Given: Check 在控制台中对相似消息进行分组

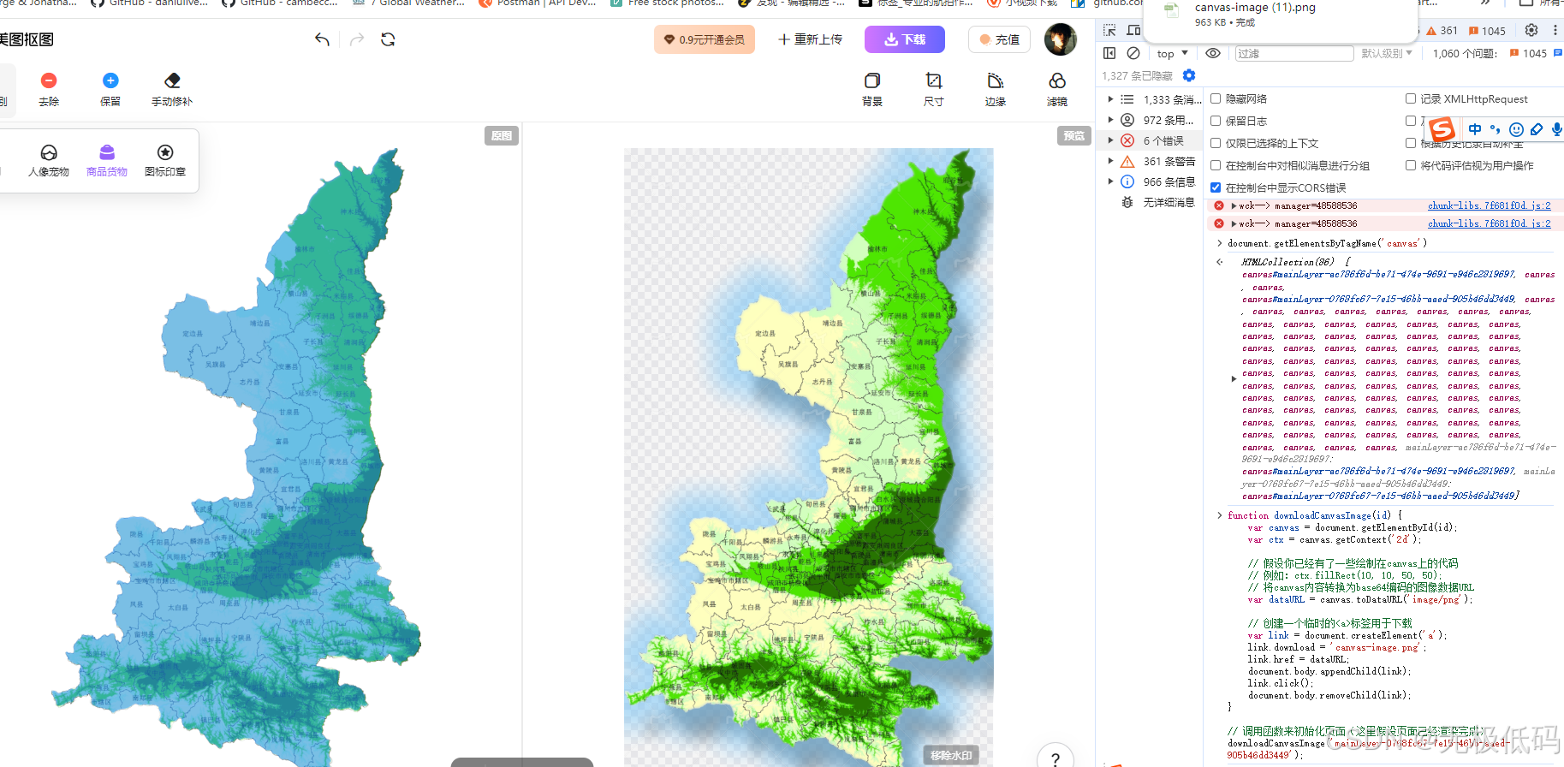Looking at the screenshot, I should click(1216, 165).
